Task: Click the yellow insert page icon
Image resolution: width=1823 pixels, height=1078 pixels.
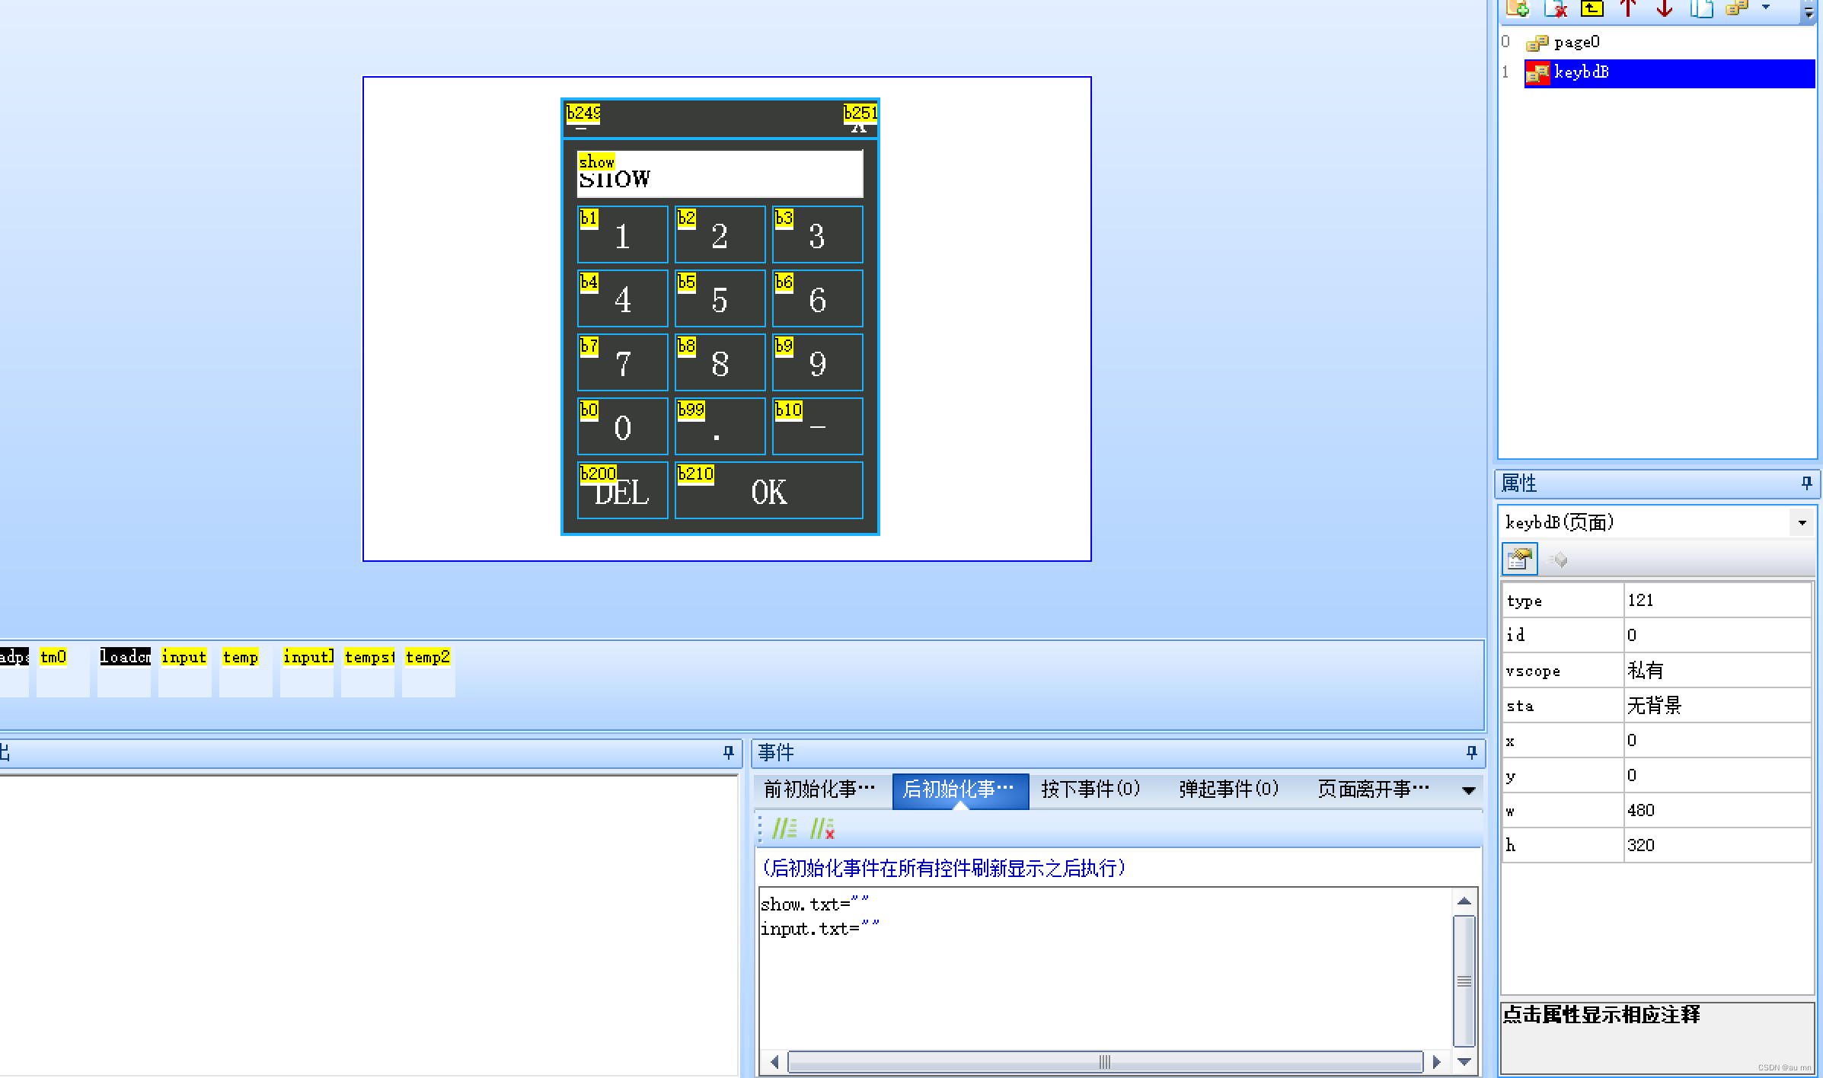Action: point(1592,8)
